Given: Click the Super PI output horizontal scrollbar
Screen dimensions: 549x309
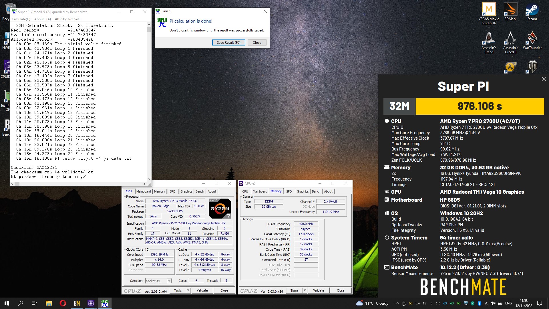Looking at the screenshot, I should click(x=78, y=184).
